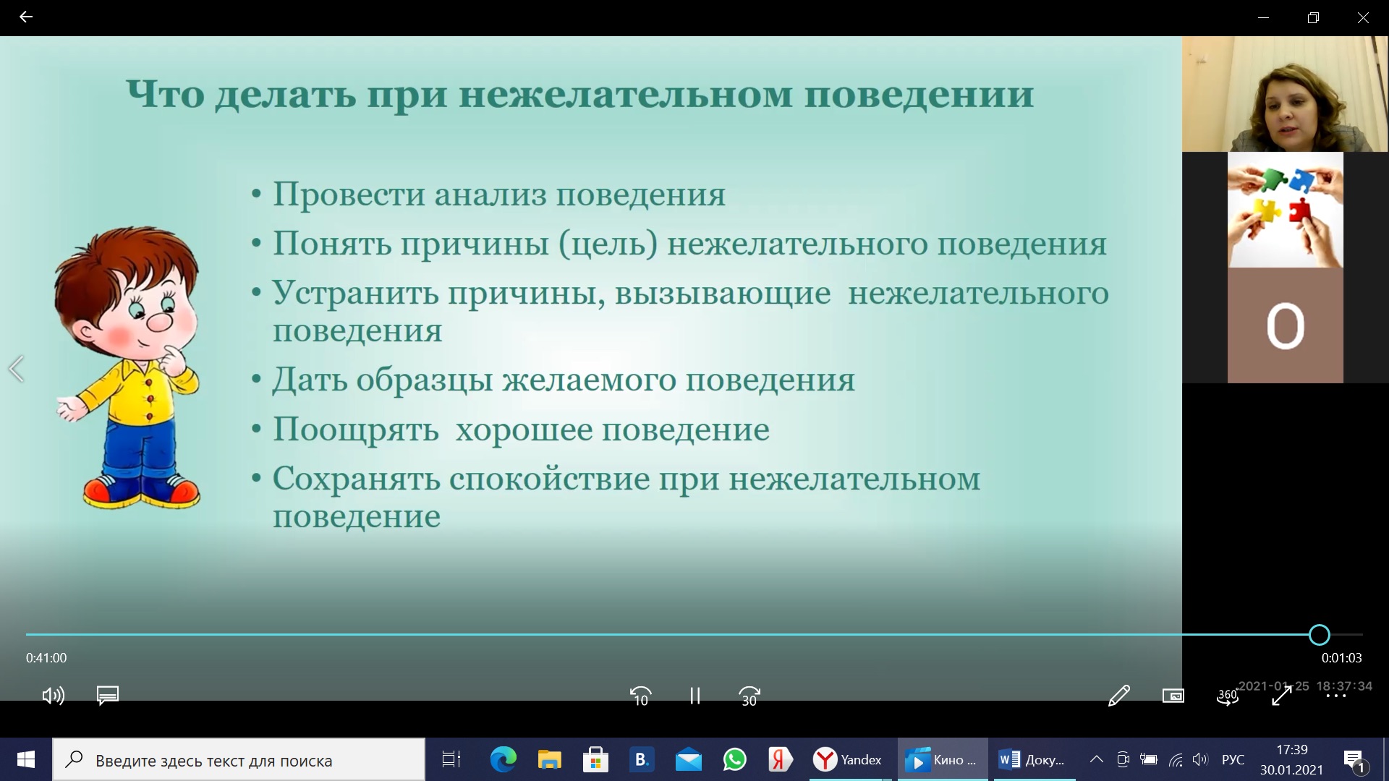Open the red Yandex Я icon
This screenshot has width=1389, height=781.
[x=781, y=759]
